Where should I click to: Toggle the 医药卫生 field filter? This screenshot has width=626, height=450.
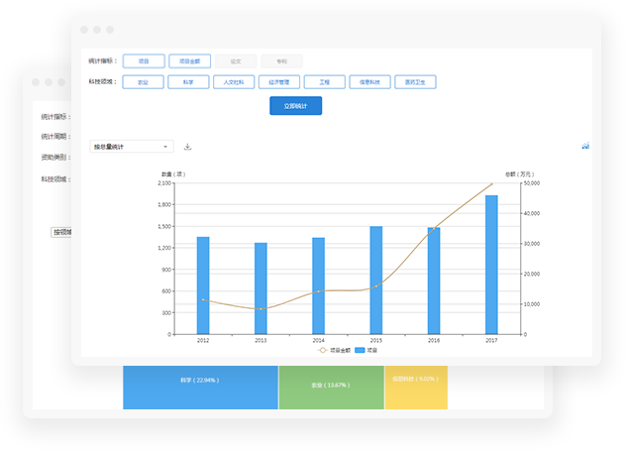coord(415,82)
